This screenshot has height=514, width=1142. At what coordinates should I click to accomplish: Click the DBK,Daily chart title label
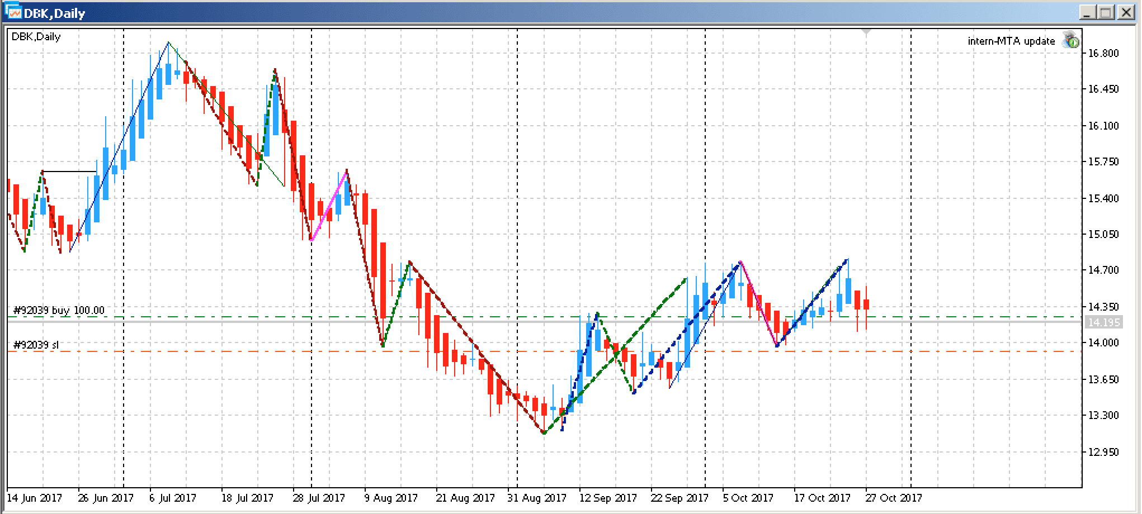coord(36,37)
